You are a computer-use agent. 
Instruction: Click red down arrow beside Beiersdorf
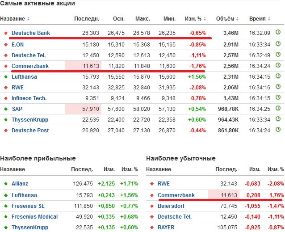click(152, 206)
